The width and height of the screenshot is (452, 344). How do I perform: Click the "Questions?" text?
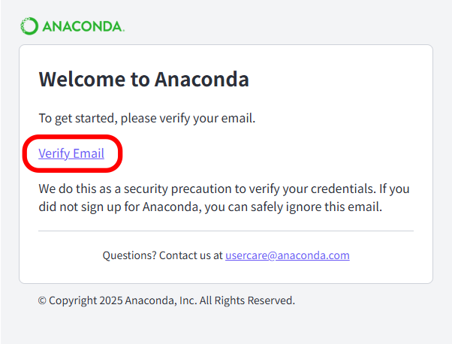coord(130,255)
